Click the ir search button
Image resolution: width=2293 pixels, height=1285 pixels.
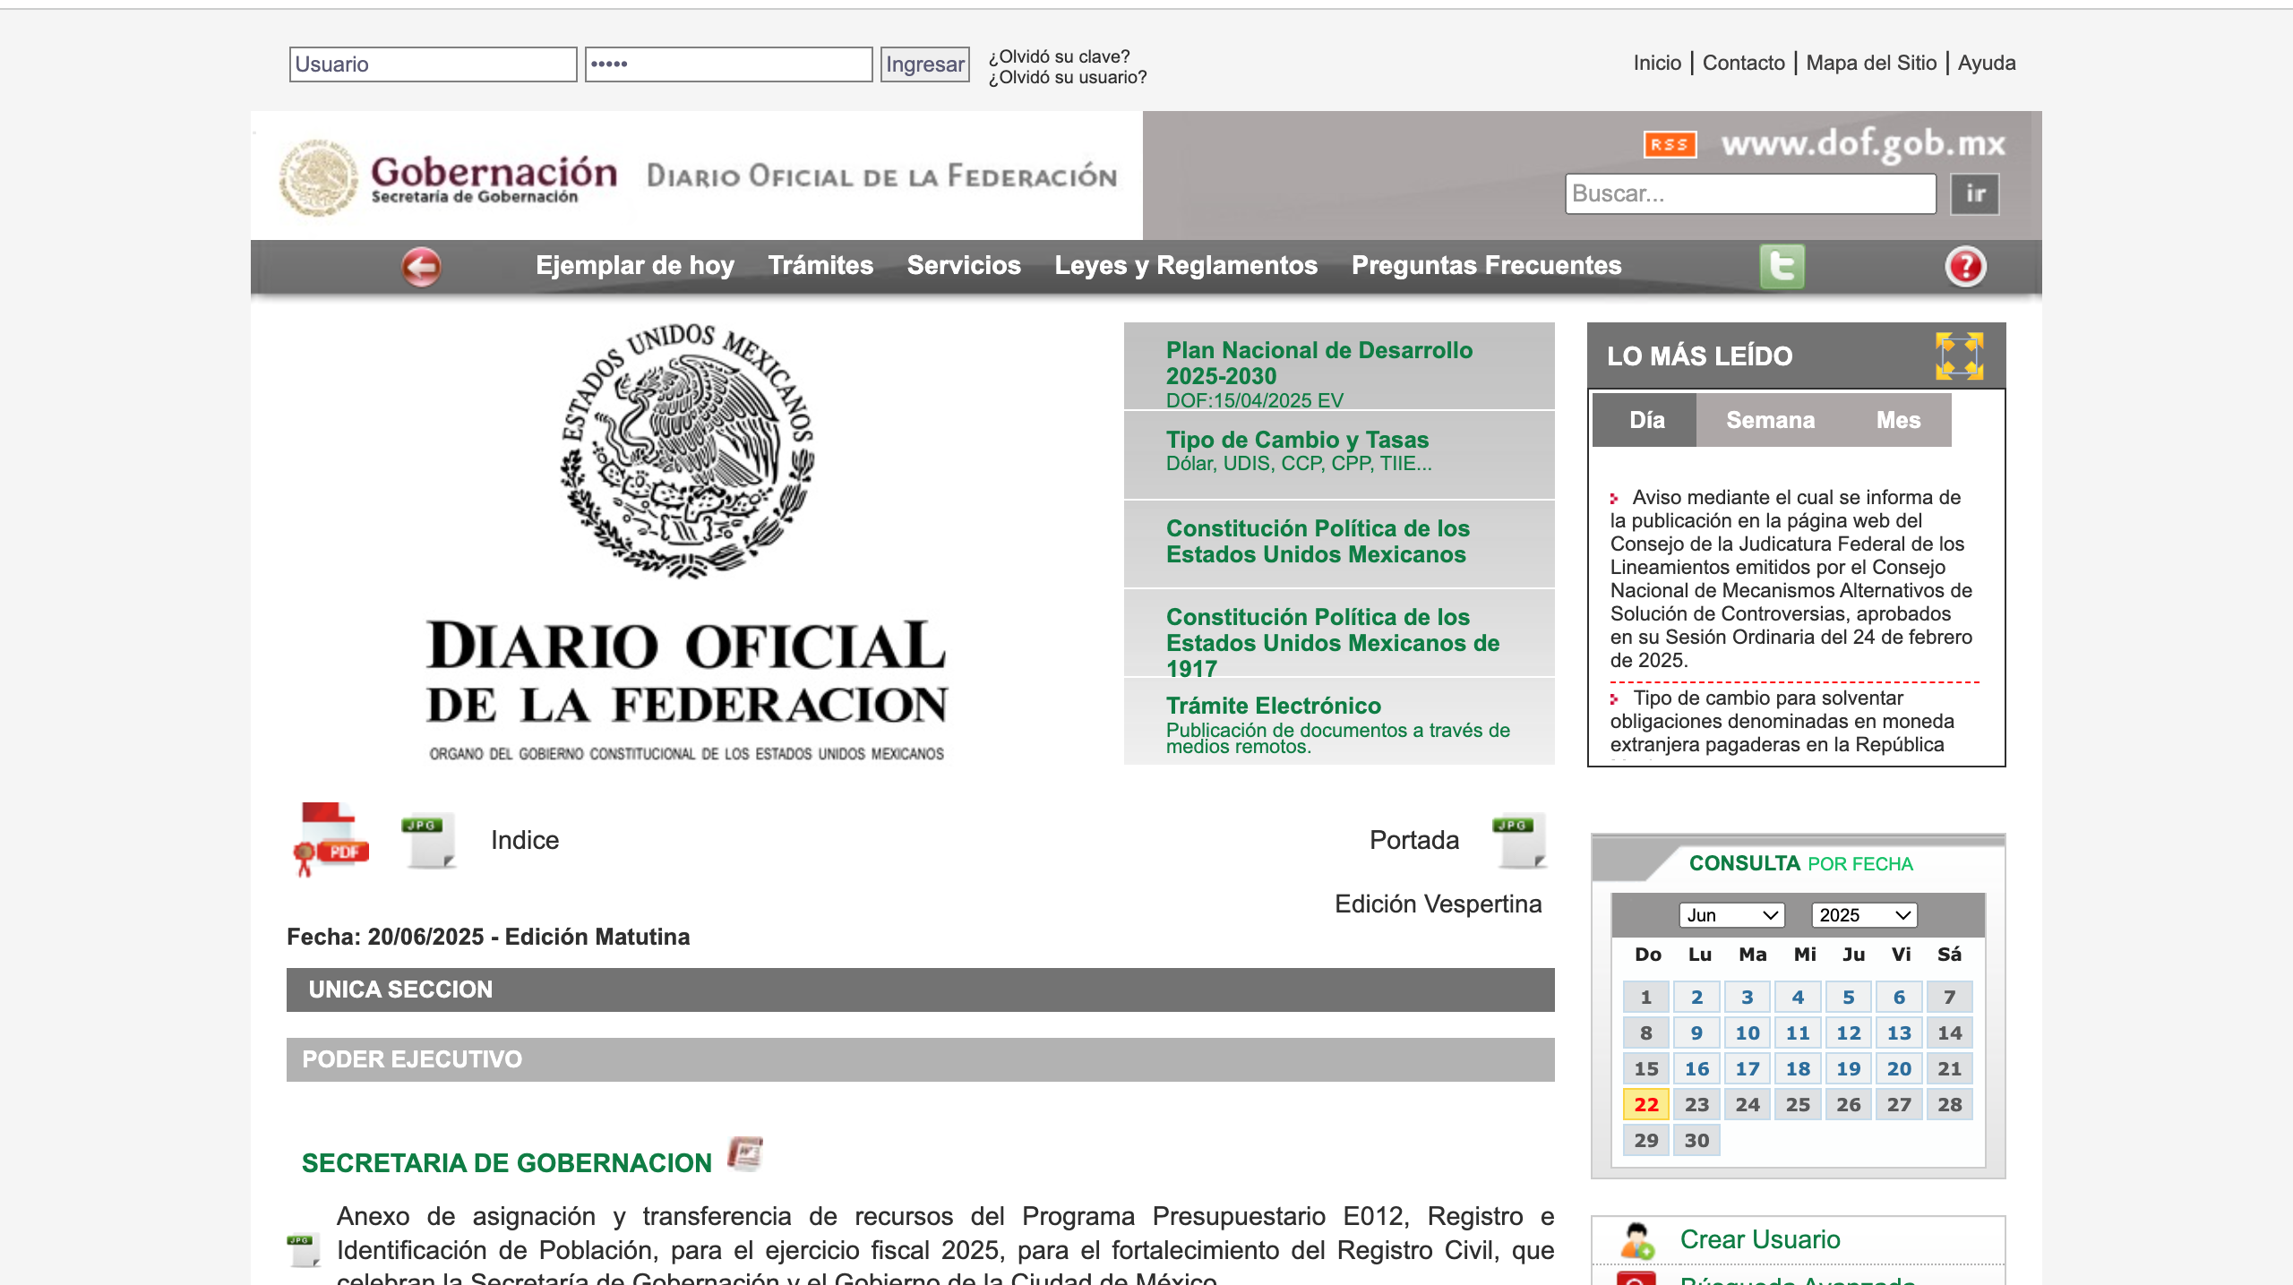pos(1975,193)
